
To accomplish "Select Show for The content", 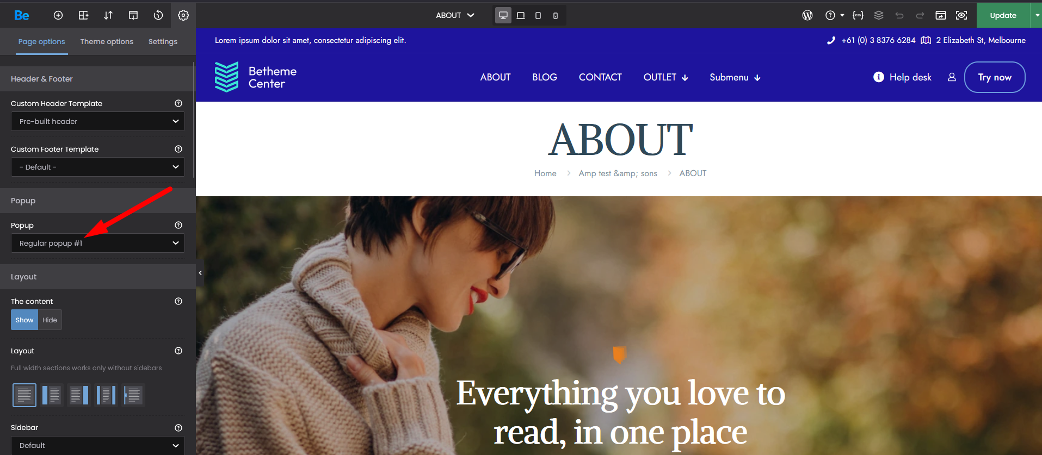I will [24, 320].
